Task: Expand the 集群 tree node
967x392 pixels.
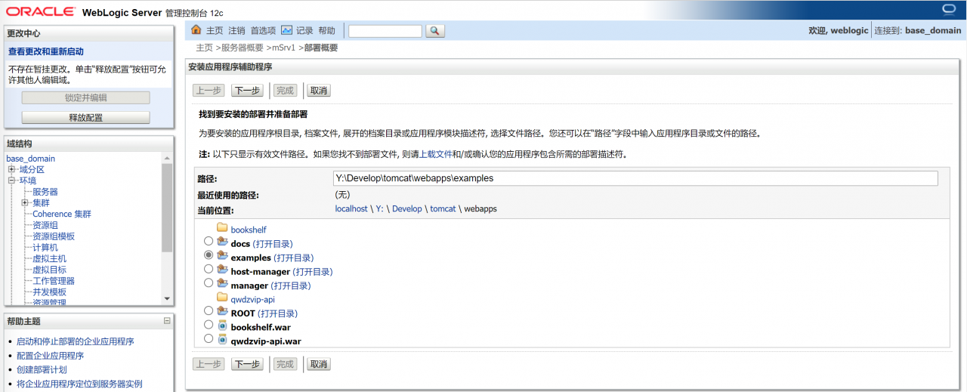Action: coord(25,203)
